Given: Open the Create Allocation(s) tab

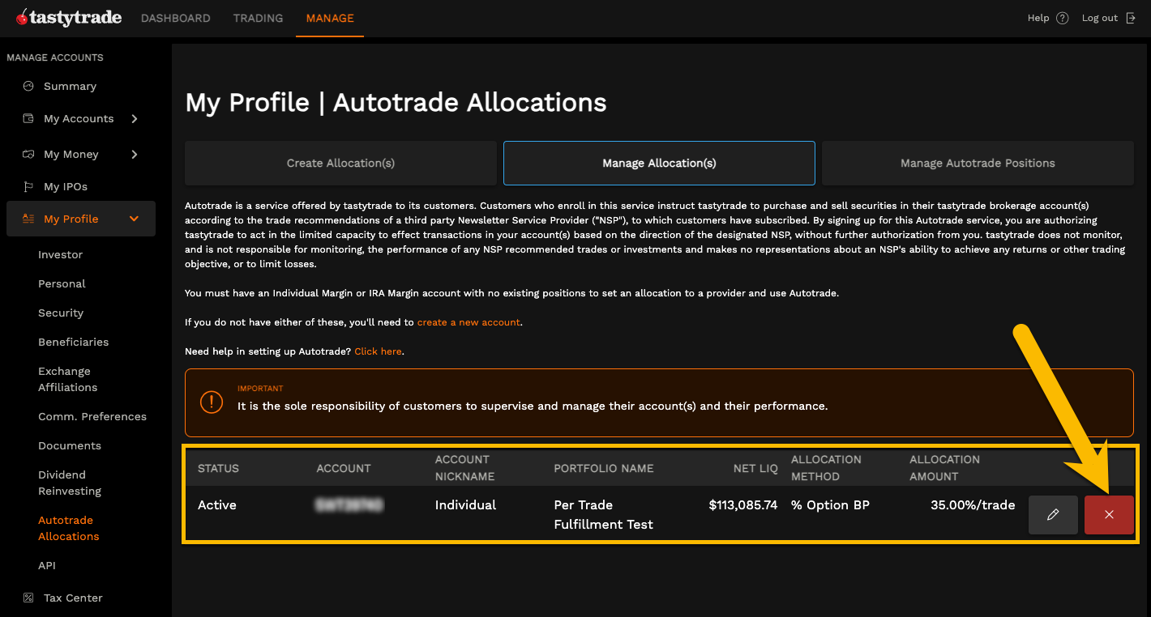Looking at the screenshot, I should (x=340, y=163).
